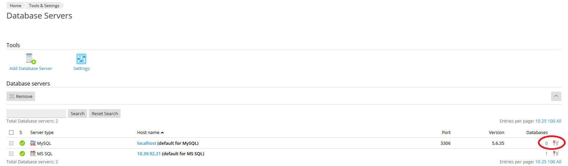
Task: Go to Home breadcrumb
Action: tap(16, 5)
